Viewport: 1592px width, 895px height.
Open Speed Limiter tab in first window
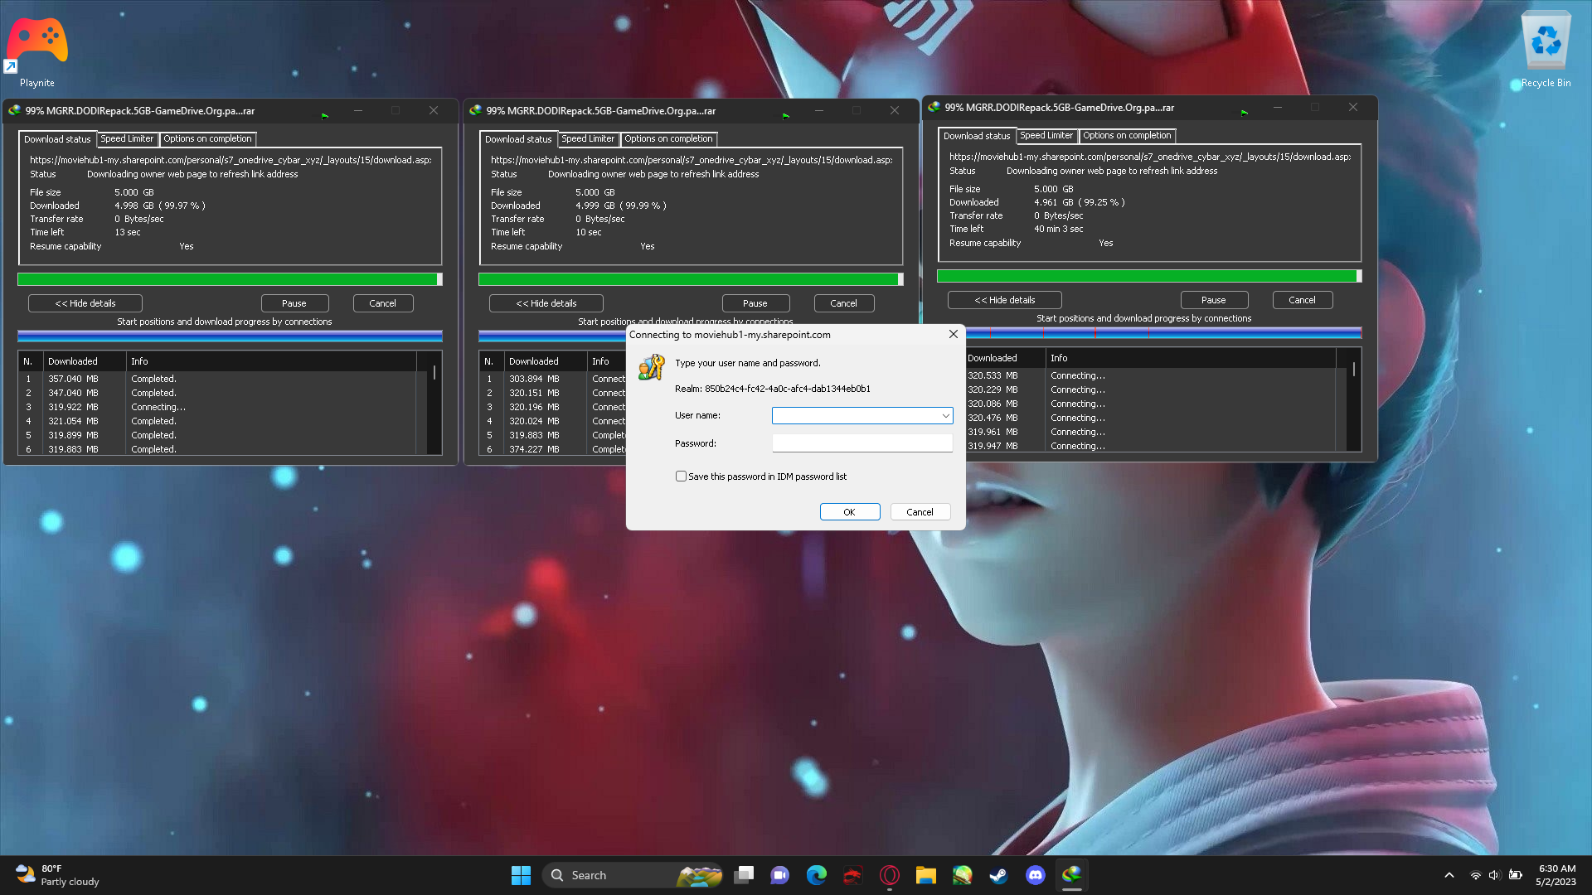click(127, 138)
